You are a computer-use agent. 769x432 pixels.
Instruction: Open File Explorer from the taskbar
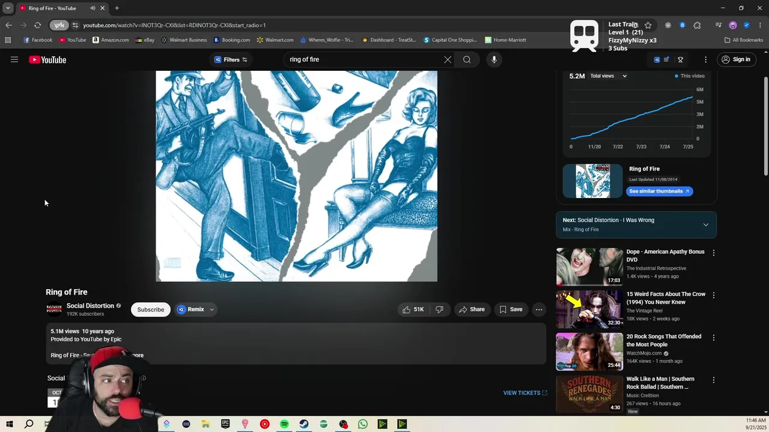click(x=205, y=424)
